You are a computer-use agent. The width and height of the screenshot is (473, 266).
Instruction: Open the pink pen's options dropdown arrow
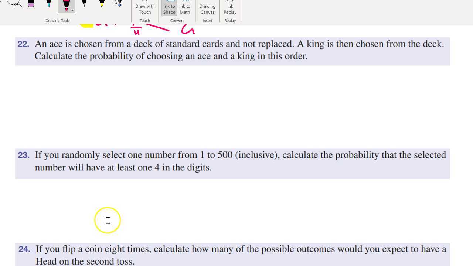[72, 10]
